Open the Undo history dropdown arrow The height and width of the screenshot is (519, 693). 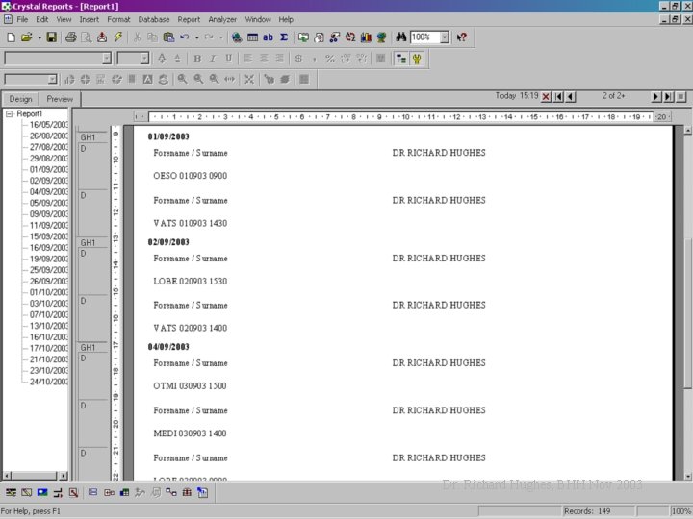(196, 37)
